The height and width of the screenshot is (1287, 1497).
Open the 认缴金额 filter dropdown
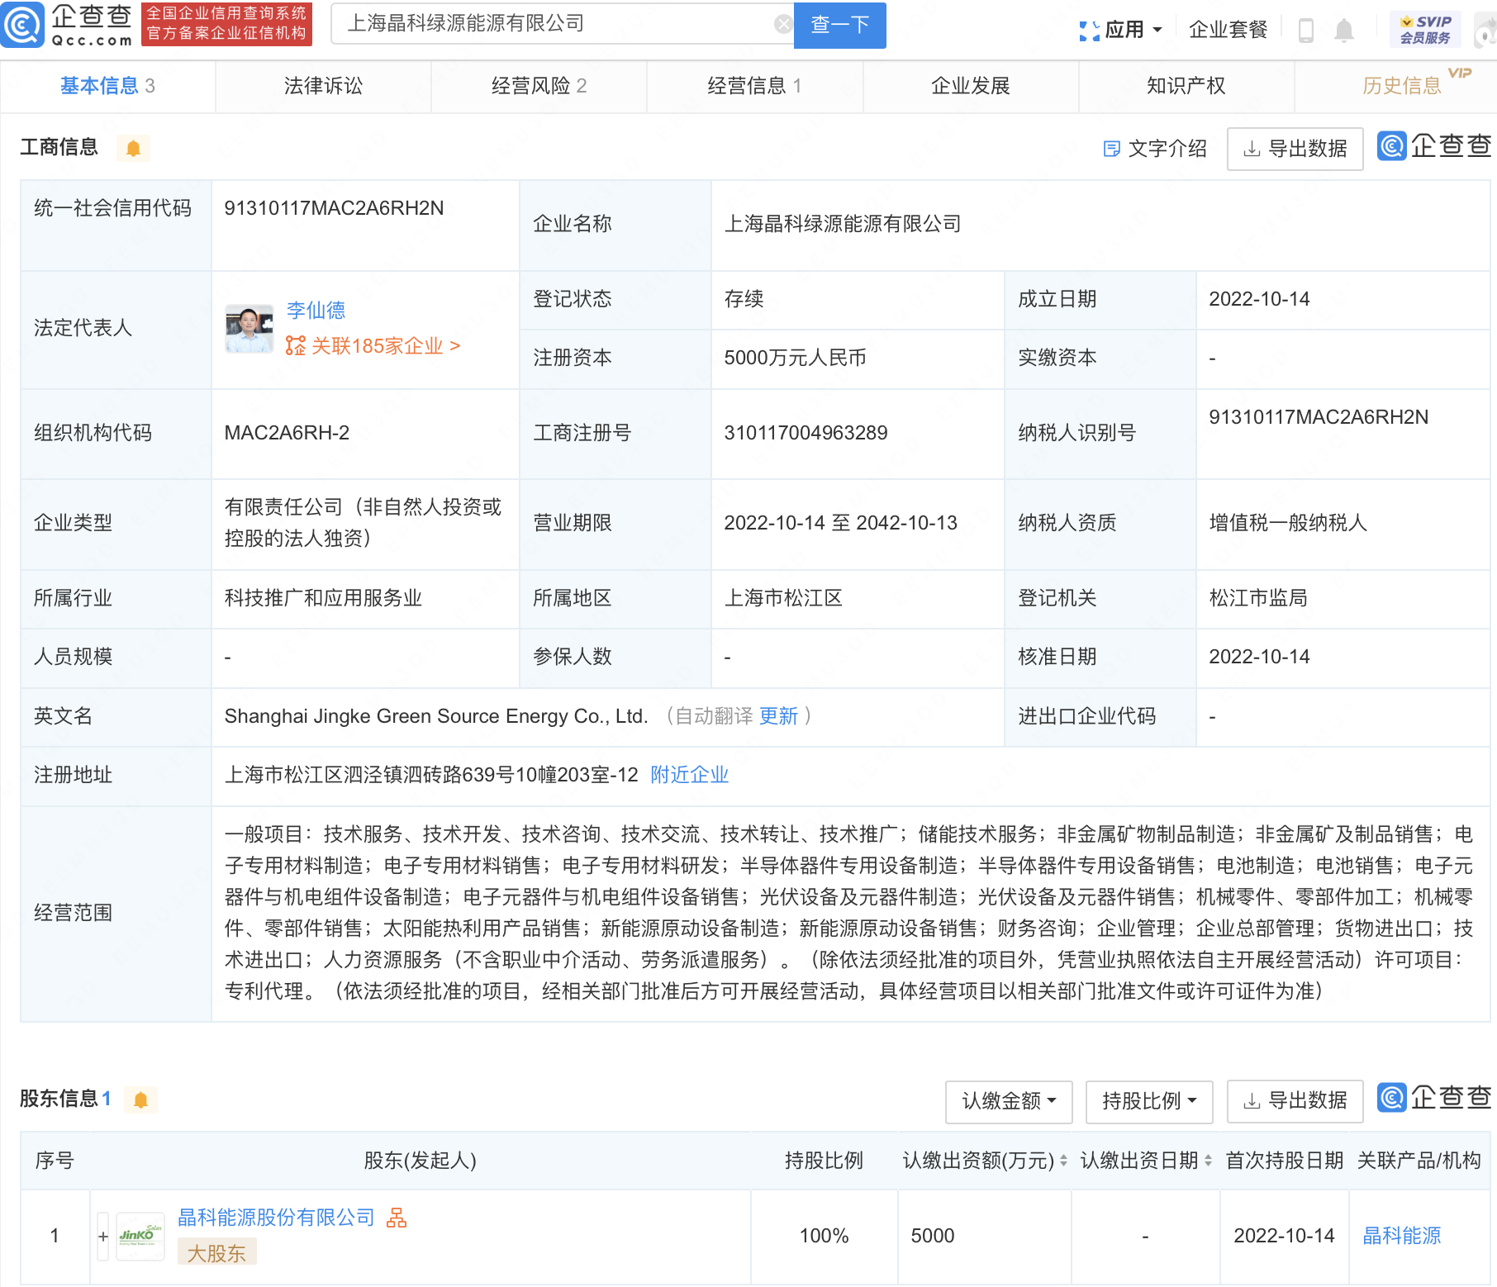click(1009, 1101)
